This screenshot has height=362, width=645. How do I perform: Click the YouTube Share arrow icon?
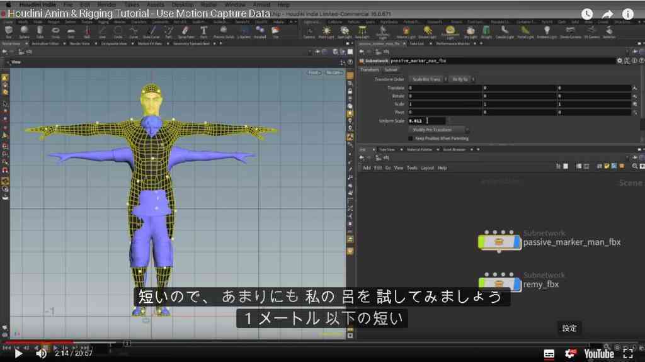click(608, 14)
